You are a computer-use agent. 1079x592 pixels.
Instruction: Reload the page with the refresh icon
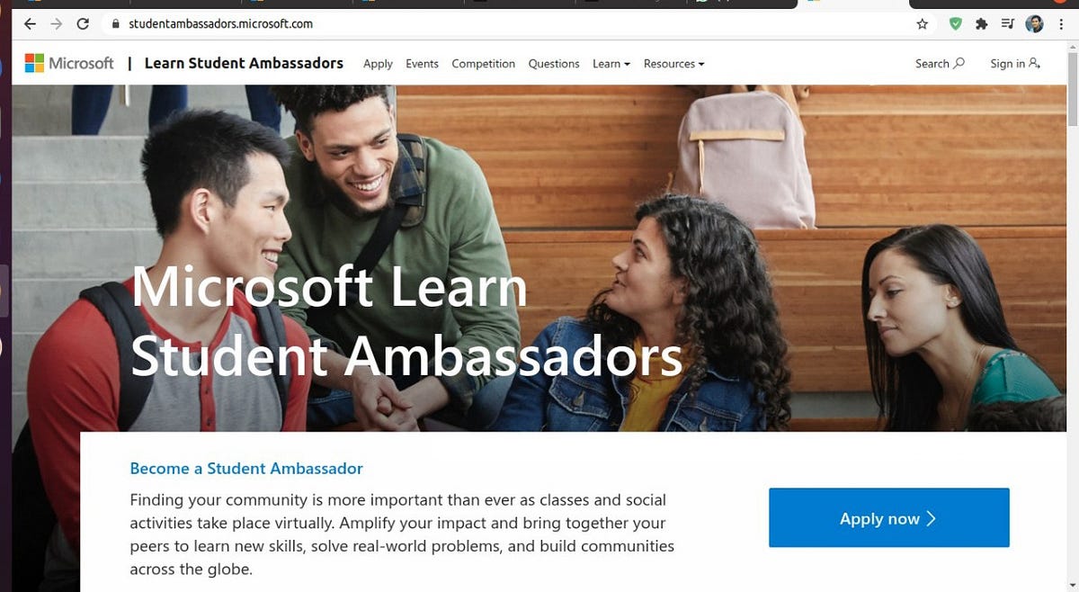pos(83,24)
